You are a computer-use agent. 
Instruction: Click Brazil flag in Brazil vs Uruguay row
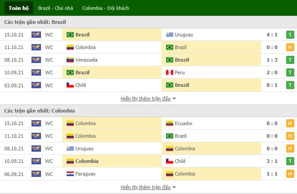[70, 35]
